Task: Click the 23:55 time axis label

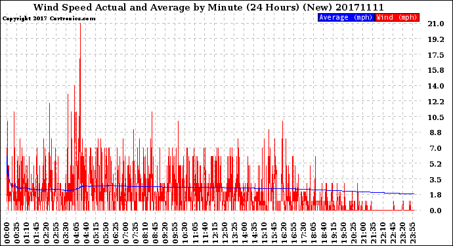Action: click(412, 233)
